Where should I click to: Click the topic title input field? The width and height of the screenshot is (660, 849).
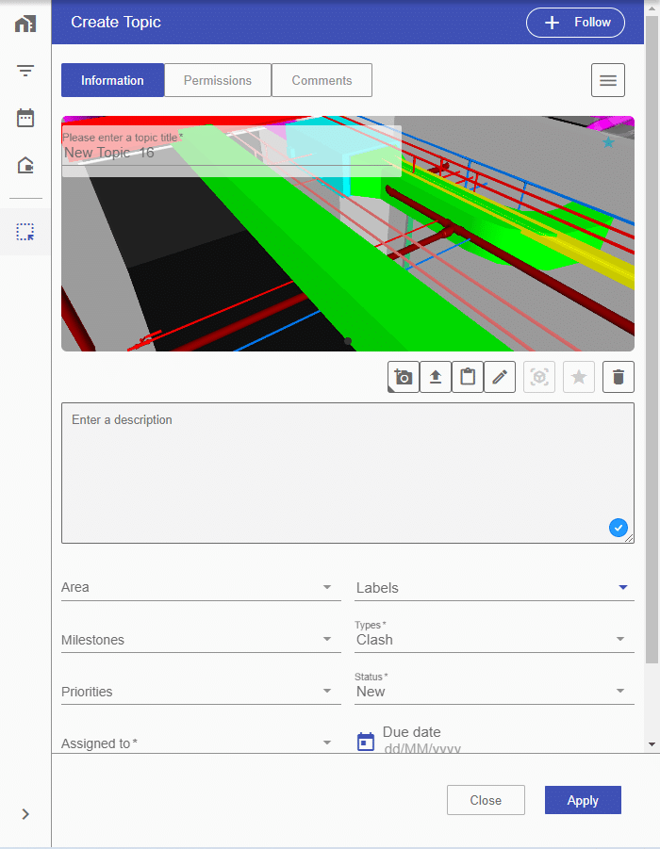coord(231,152)
